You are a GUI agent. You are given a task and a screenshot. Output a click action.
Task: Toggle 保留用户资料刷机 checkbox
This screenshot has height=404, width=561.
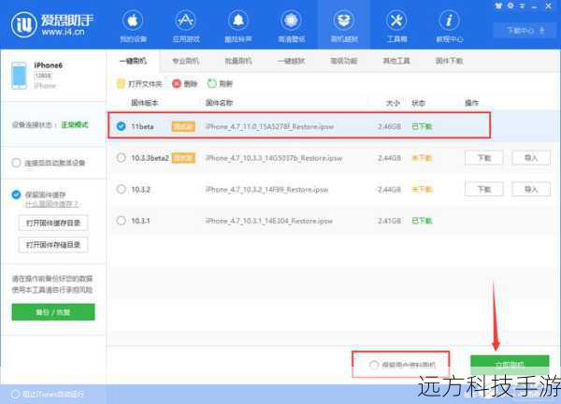373,365
